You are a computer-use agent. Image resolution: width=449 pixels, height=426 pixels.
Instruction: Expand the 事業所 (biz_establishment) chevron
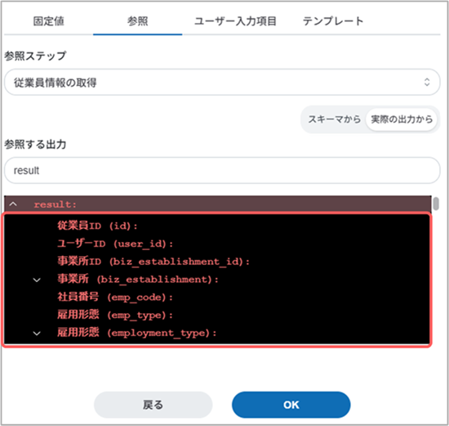click(x=37, y=280)
